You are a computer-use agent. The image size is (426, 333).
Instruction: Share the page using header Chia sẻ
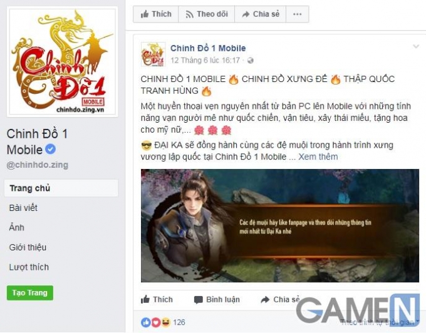(x=260, y=14)
